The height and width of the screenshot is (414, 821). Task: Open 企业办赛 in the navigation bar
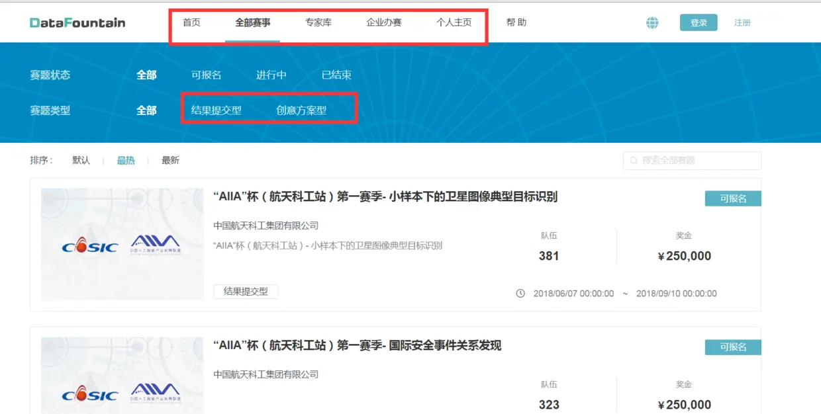pyautogui.click(x=384, y=22)
